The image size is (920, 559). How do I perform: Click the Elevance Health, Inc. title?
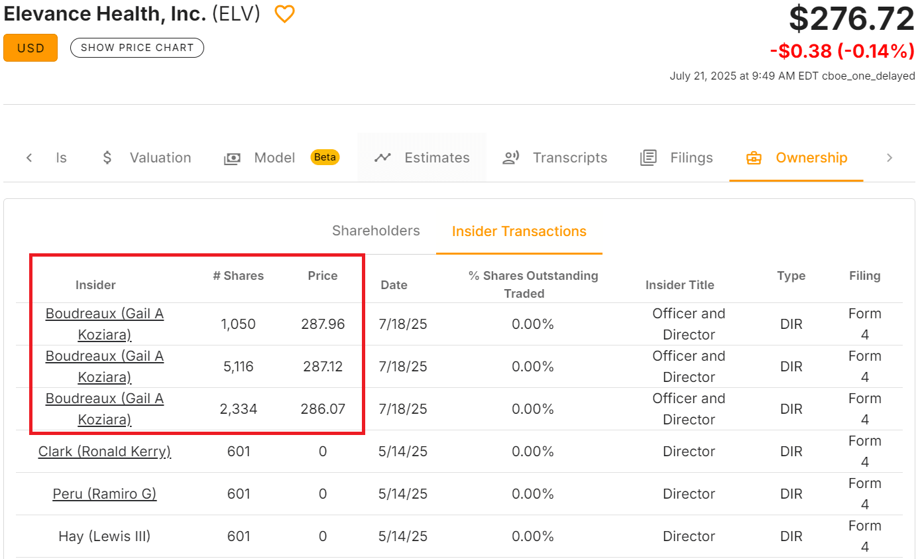click(x=105, y=13)
